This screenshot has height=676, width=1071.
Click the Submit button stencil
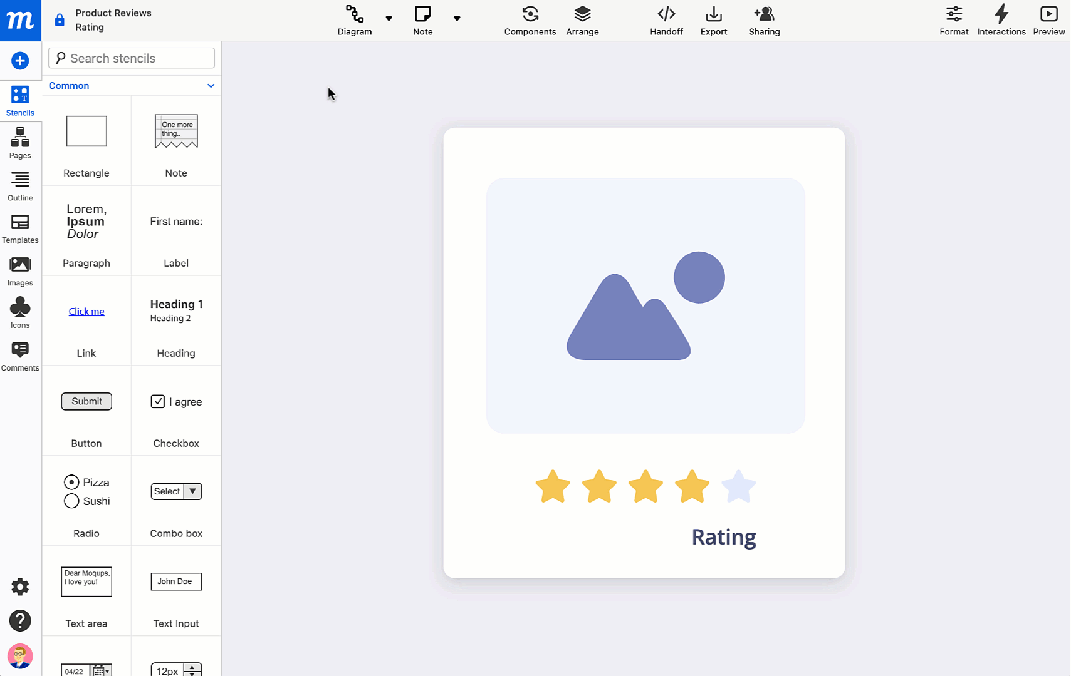(x=86, y=401)
